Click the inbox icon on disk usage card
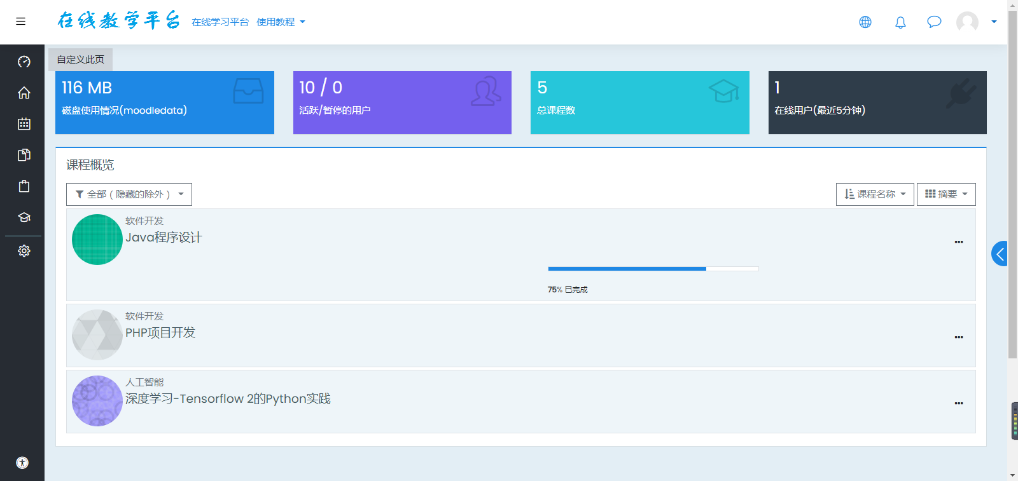The height and width of the screenshot is (481, 1018). [248, 91]
